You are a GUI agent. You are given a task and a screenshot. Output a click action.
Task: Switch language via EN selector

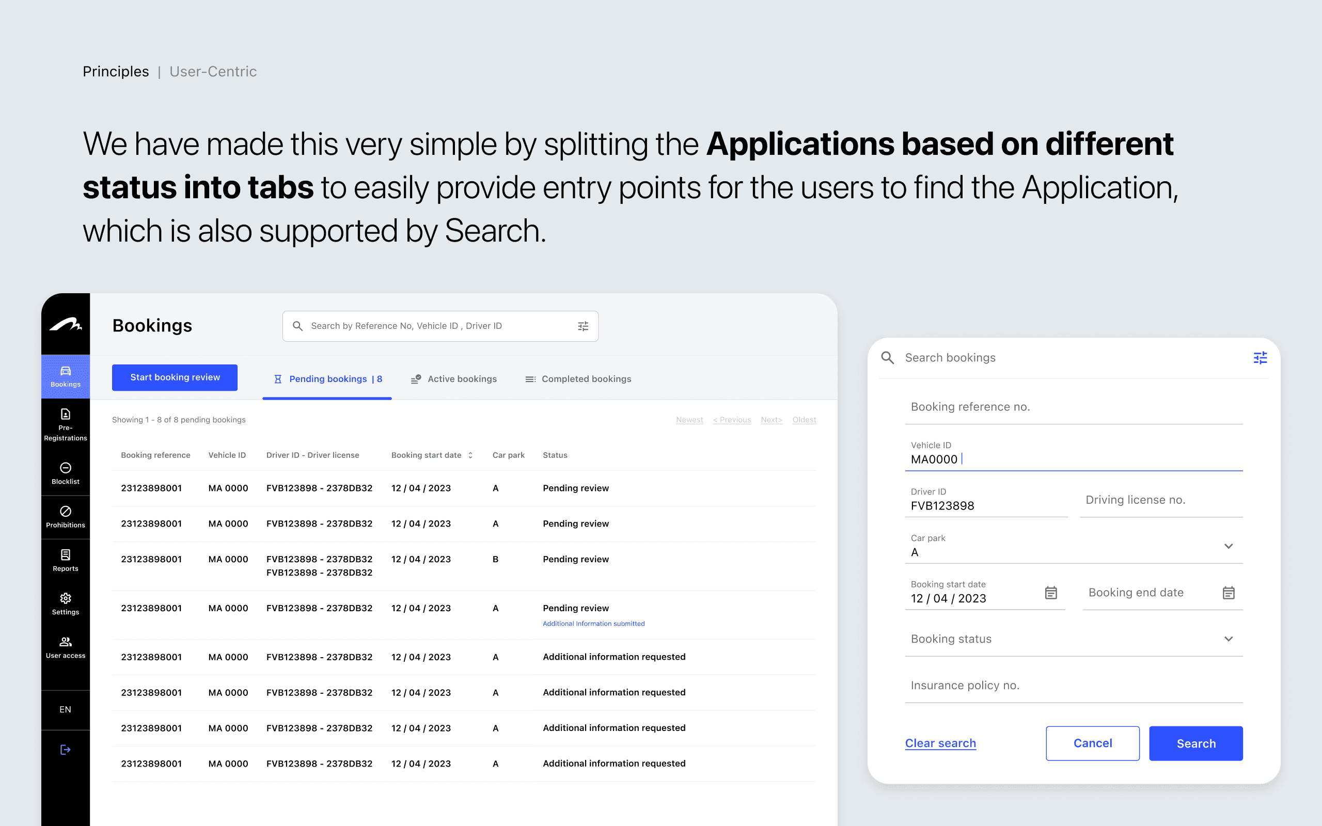pyautogui.click(x=65, y=709)
